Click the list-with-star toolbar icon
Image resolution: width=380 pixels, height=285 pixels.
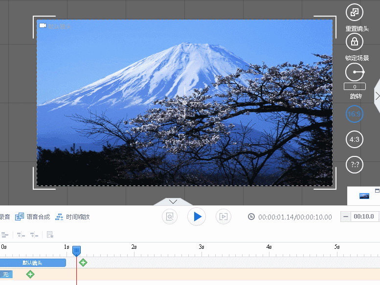pyautogui.click(x=50, y=235)
